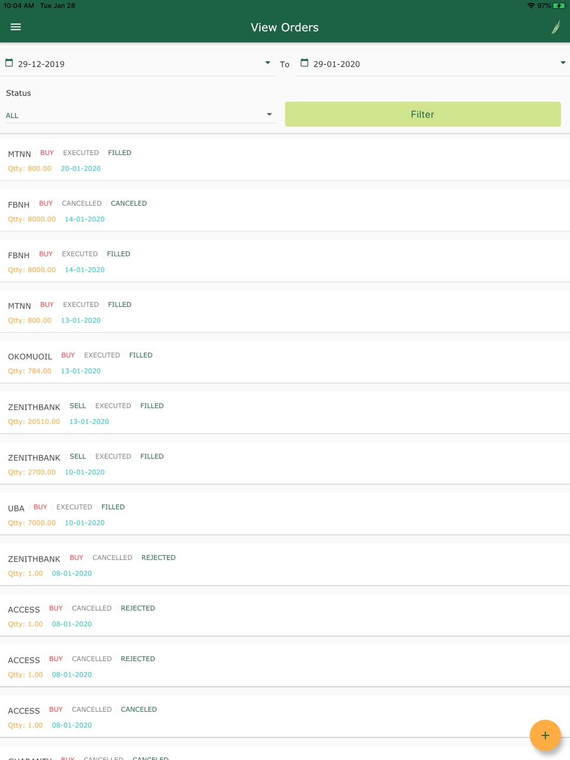Open ZENITHBANK sell order Qtty 20510.00

(x=285, y=413)
